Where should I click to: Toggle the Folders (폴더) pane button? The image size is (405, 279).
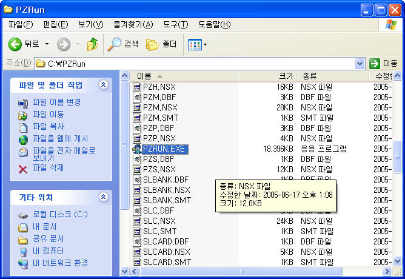161,44
